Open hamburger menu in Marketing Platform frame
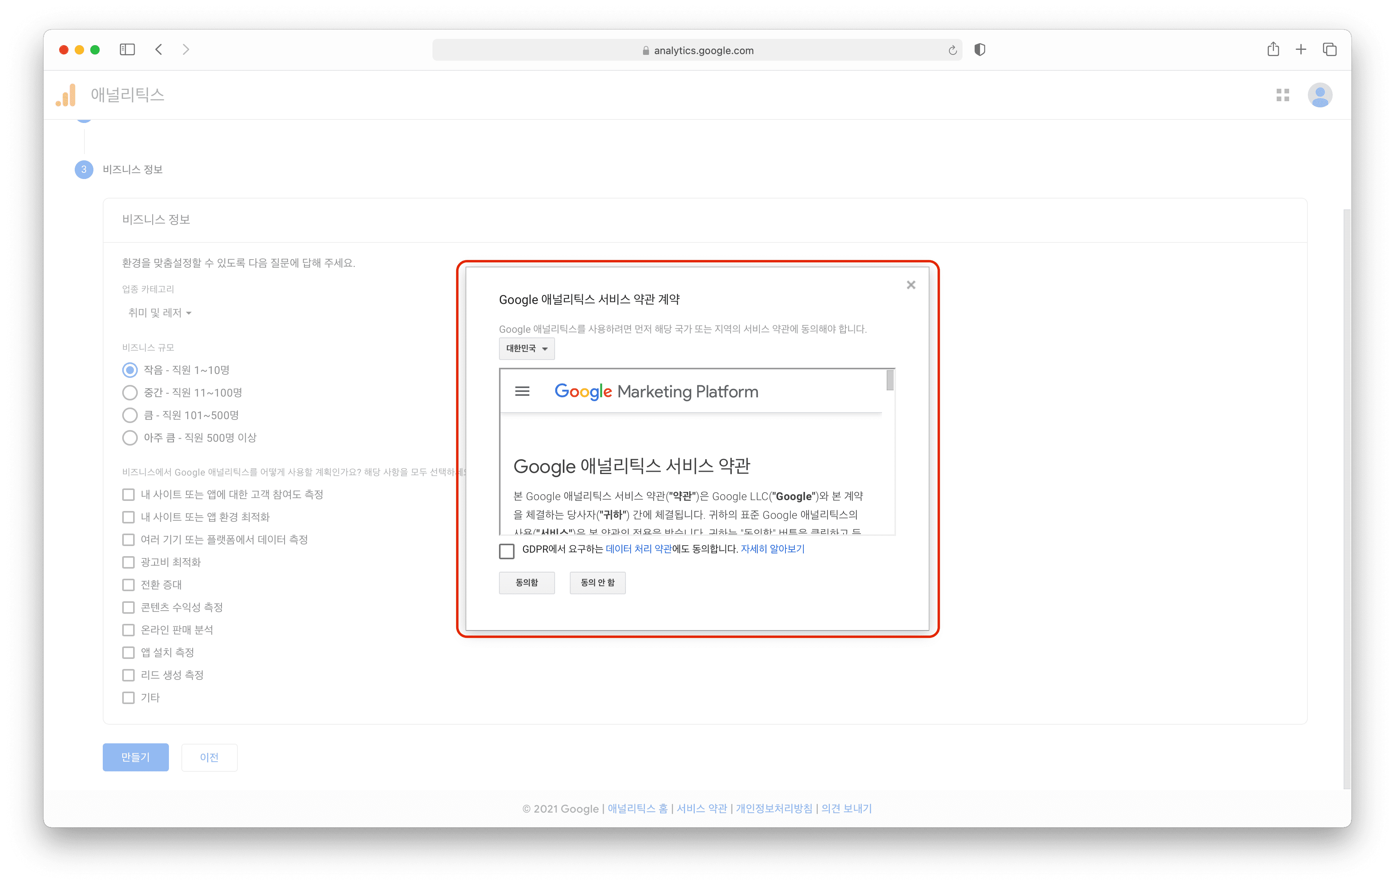This screenshot has height=885, width=1395. click(x=522, y=392)
